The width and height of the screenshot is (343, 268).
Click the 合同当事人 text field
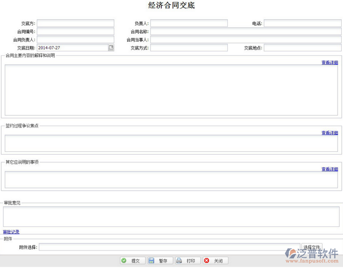246,40
